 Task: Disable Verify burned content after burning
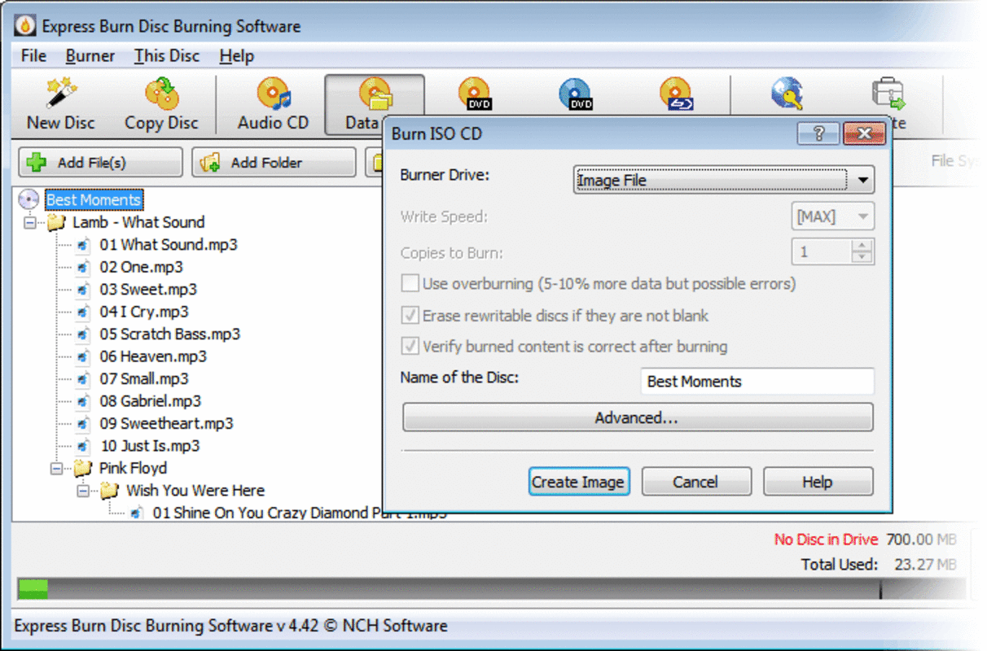(410, 347)
